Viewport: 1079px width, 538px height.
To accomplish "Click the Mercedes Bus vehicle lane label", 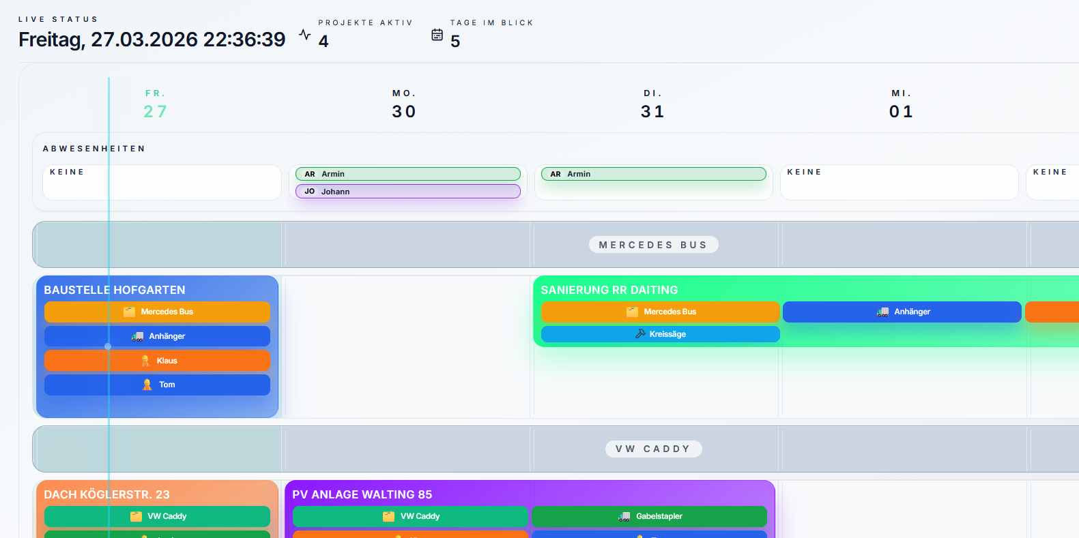I will [x=653, y=245].
